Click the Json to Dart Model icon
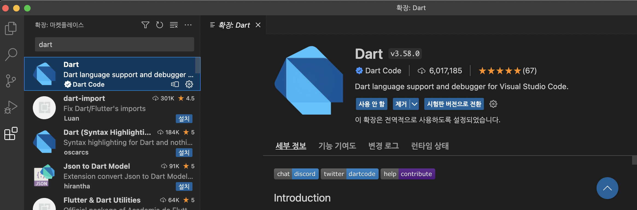The width and height of the screenshot is (637, 210). (x=44, y=176)
